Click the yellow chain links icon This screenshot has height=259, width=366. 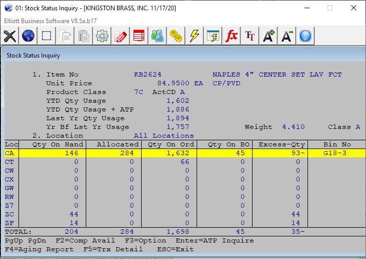tap(176, 36)
